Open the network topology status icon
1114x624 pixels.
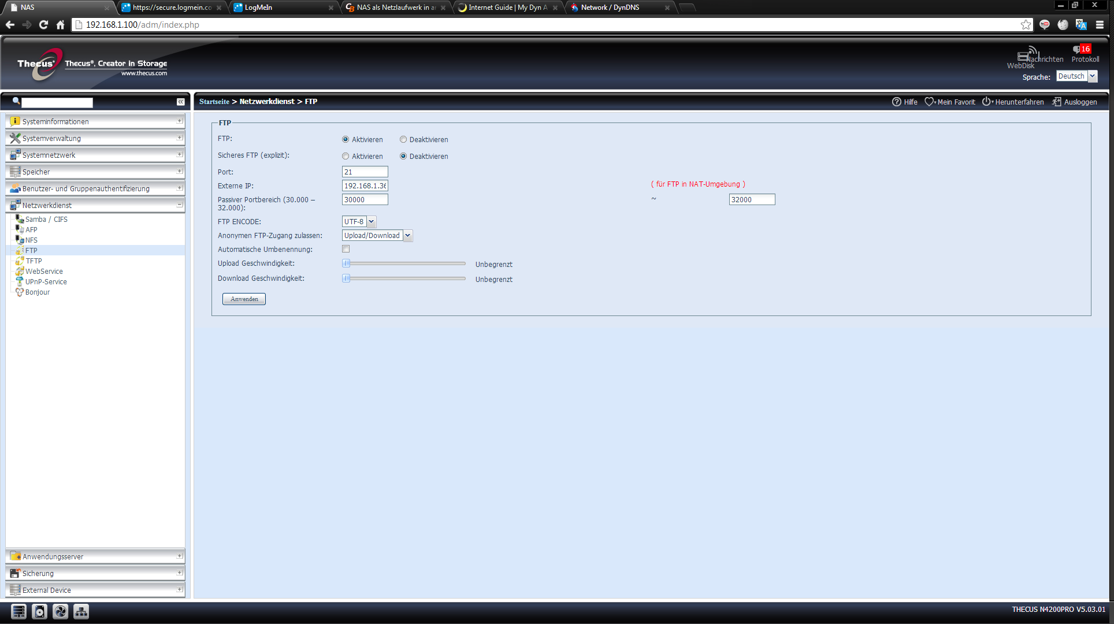click(81, 611)
